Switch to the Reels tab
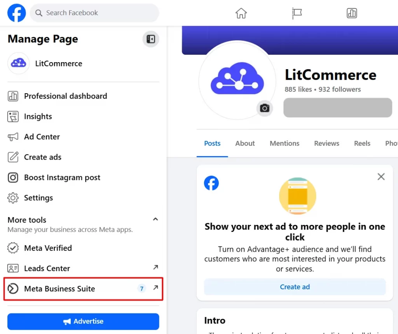The width and height of the screenshot is (398, 334). 362,144
